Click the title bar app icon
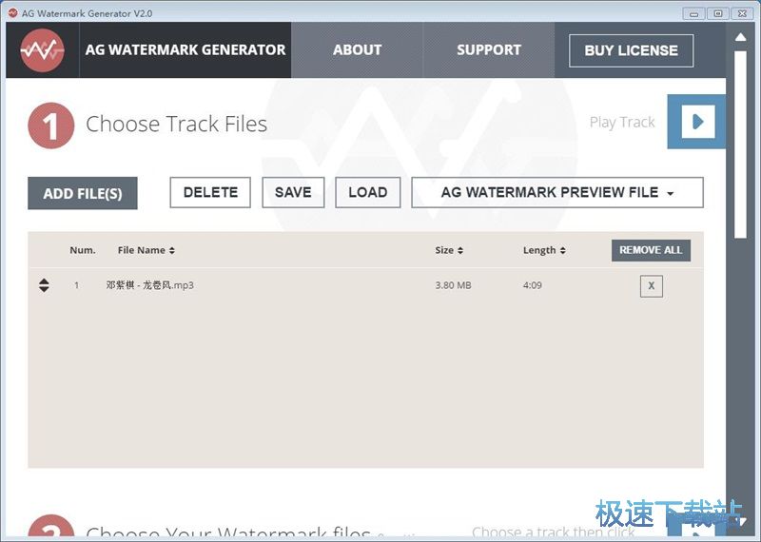The image size is (761, 542). coord(12,13)
